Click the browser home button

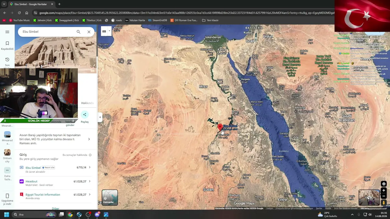pos(27,13)
